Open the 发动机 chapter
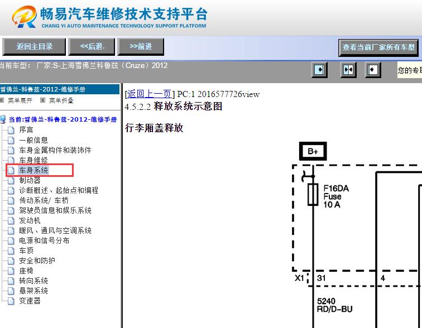The height and width of the screenshot is (328, 422). [30, 220]
